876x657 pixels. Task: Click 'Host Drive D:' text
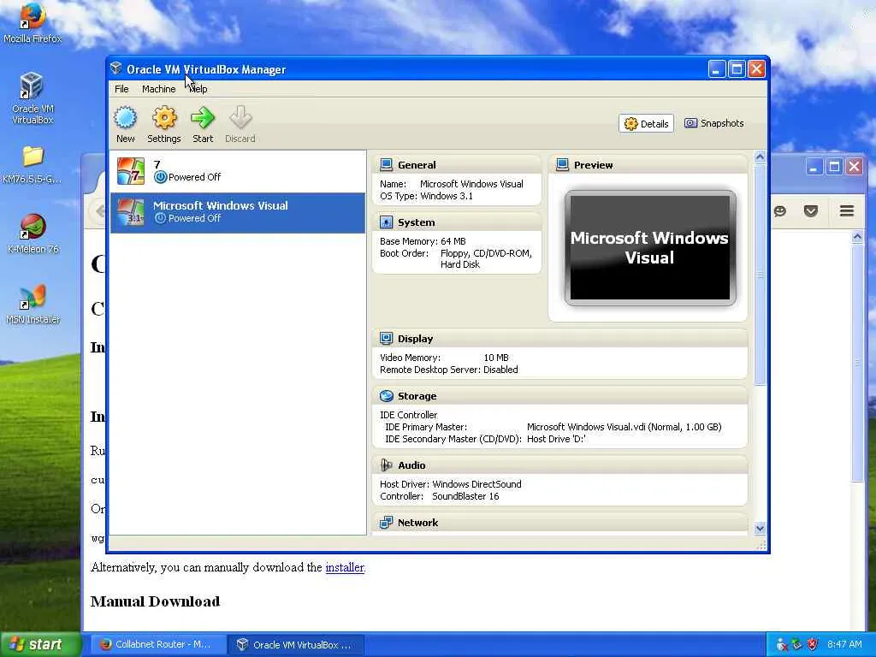click(556, 439)
